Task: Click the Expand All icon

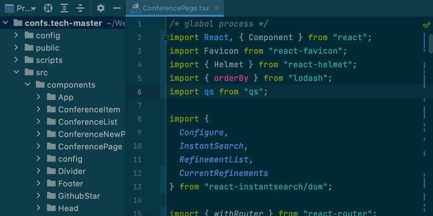Action: [x=64, y=8]
